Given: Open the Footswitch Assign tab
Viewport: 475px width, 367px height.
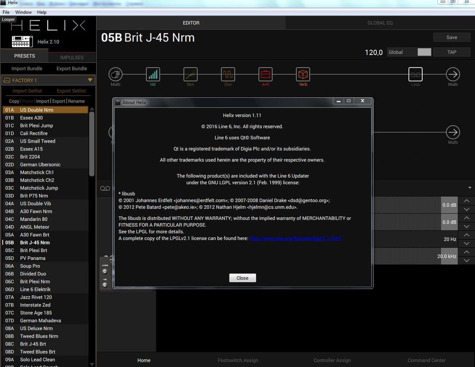Looking at the screenshot, I should click(238, 360).
